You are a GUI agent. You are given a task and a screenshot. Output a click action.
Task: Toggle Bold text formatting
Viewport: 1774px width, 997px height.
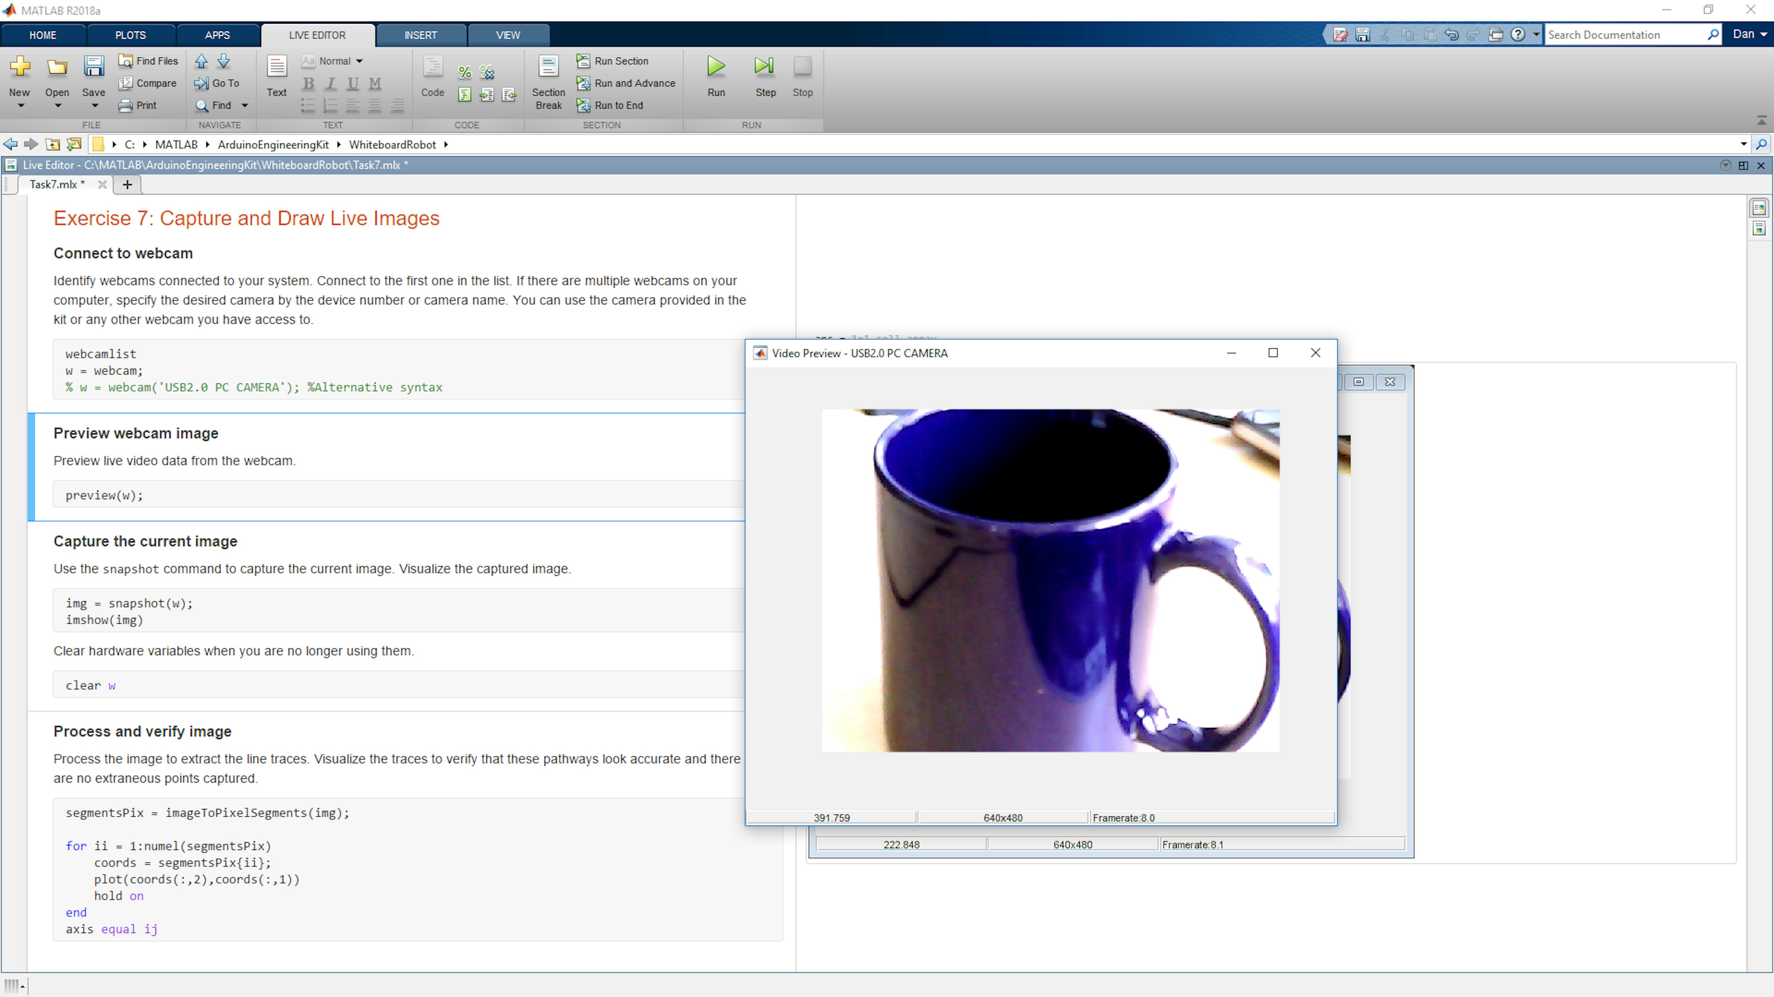[x=308, y=83]
